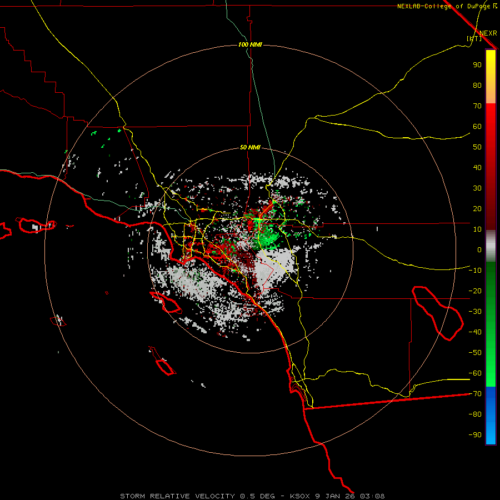Select the -80 scale label

point(475,414)
